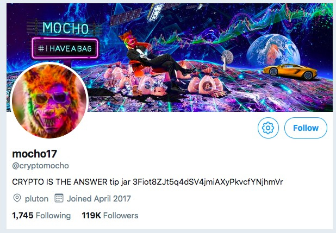Click the Earth globe in banner
Screen dimensions: 336x233
tap(273, 51)
